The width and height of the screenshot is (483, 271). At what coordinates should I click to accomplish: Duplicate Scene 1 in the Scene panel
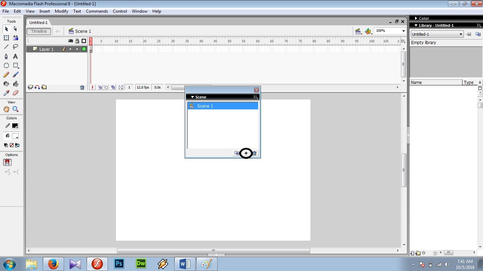pos(237,153)
